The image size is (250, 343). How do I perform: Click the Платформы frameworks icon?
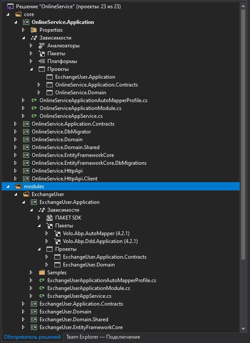click(x=42, y=61)
